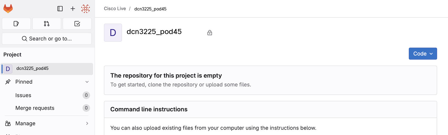The width and height of the screenshot is (448, 135).
Task: Open the Code dropdown button
Action: 423,54
